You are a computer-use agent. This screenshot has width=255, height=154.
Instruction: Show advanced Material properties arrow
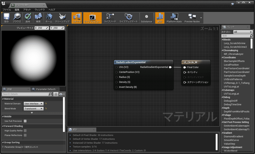[32, 113]
